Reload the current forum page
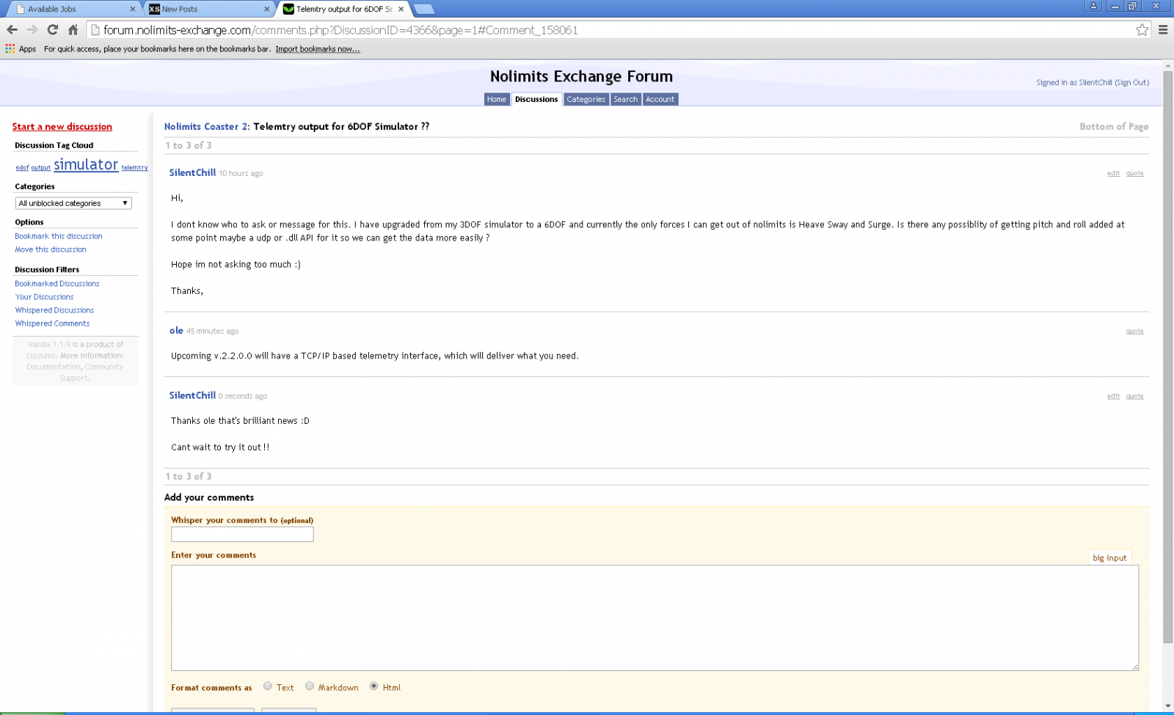This screenshot has width=1174, height=715. coord(53,30)
